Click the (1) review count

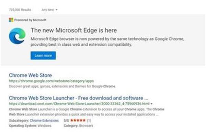click(89, 120)
